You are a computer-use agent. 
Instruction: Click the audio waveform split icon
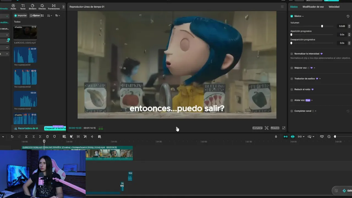(x=92, y=137)
